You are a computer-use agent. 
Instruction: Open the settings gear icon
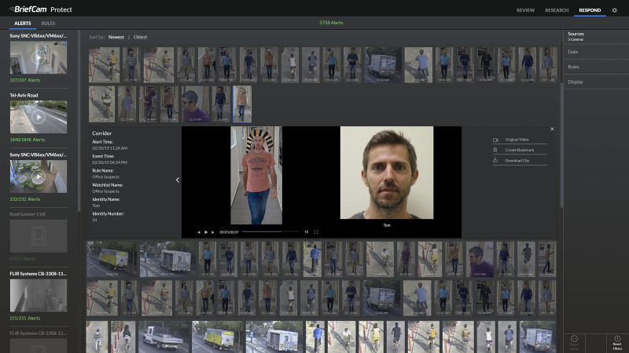615,10
